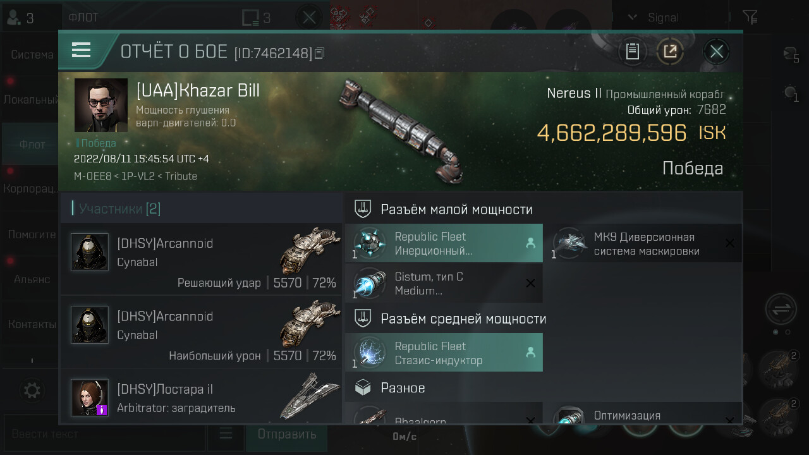Image resolution: width=809 pixels, height=455 pixels.
Task: Select the МК9 Диверсионная система маскировки item
Action: pos(643,243)
